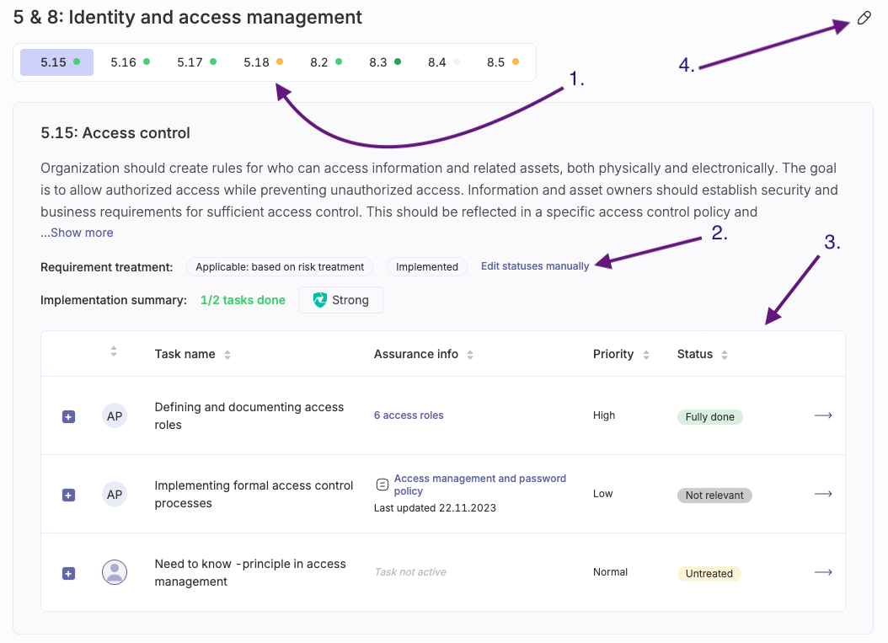Click the Strong shield assurance badge
The image size is (888, 643).
341,300
